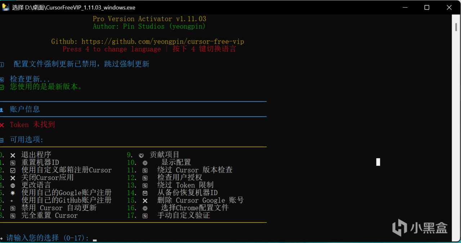Click the X icon beside 删除 Cursor Google 账号

click(145, 201)
